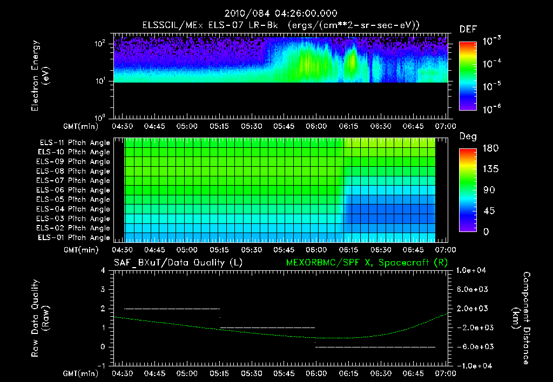Click the Deg pitch angle color bar
The image size is (553, 382).
pyautogui.click(x=468, y=190)
